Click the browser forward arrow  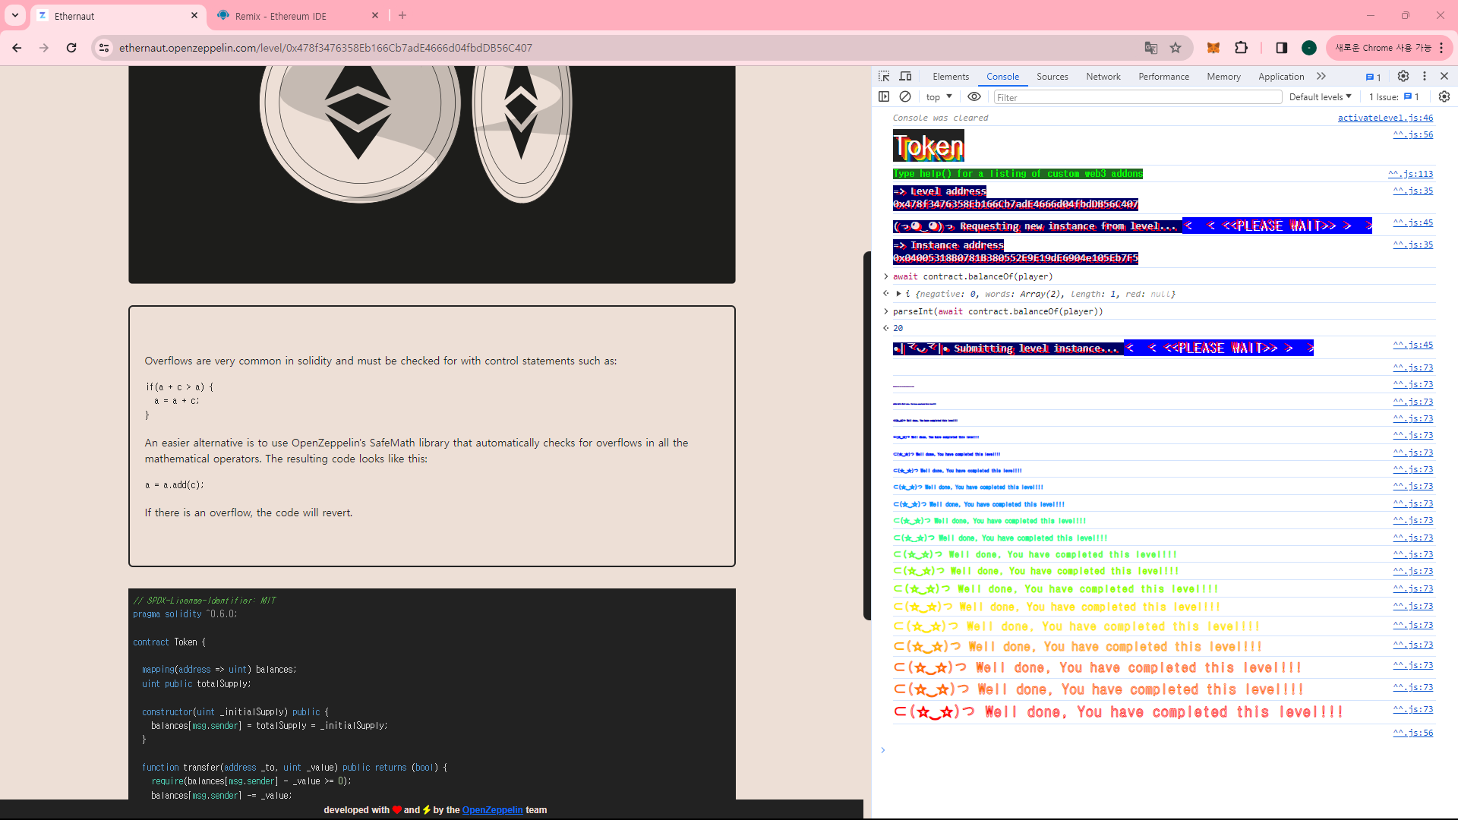[44, 48]
